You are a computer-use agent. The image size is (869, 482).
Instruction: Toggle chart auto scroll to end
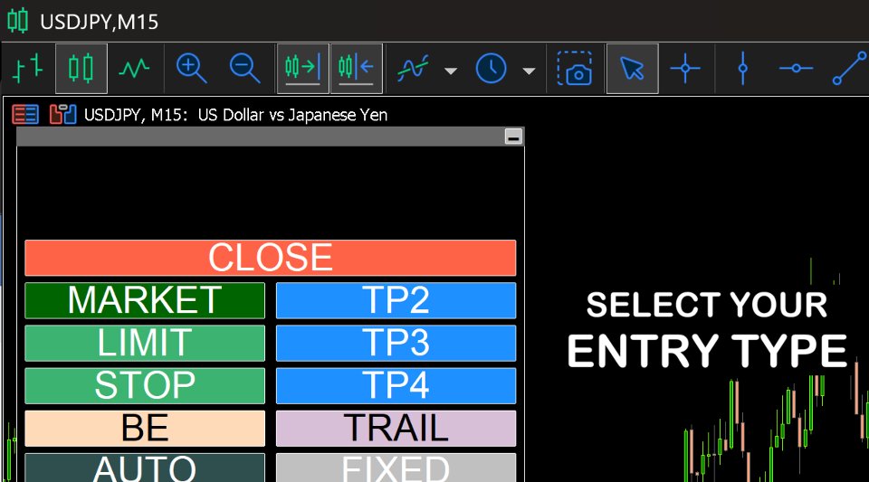tap(302, 69)
